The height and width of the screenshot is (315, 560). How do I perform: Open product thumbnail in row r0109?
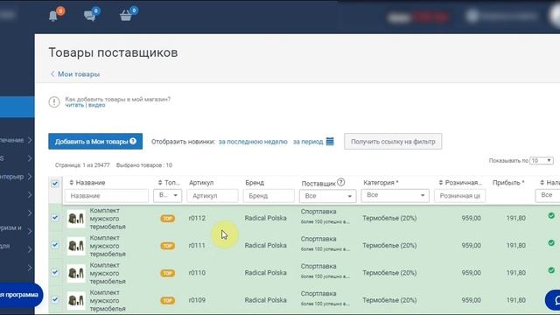point(76,300)
